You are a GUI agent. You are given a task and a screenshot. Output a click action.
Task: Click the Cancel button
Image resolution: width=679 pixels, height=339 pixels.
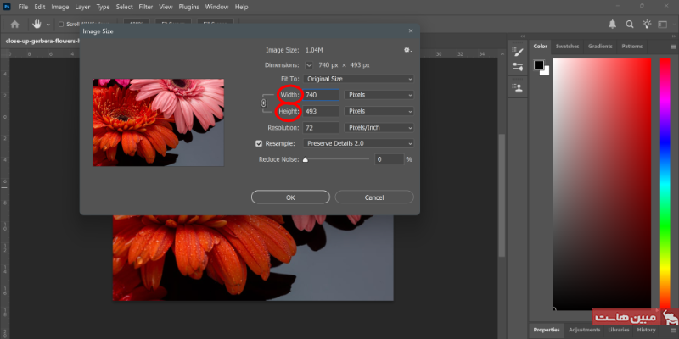click(374, 197)
